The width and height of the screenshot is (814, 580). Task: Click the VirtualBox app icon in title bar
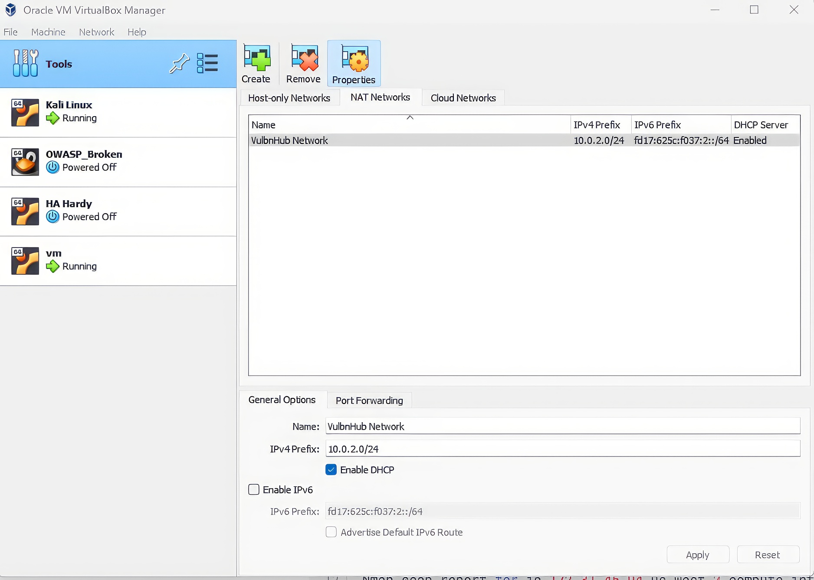[x=11, y=10]
